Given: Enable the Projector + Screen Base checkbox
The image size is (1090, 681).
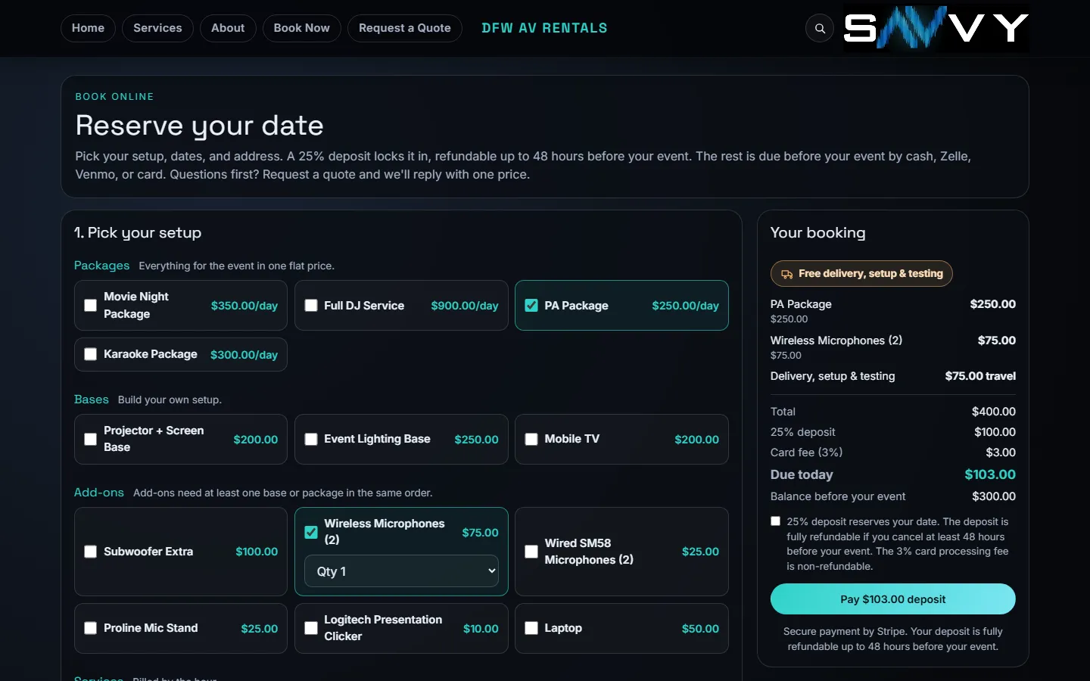Looking at the screenshot, I should pyautogui.click(x=90, y=439).
